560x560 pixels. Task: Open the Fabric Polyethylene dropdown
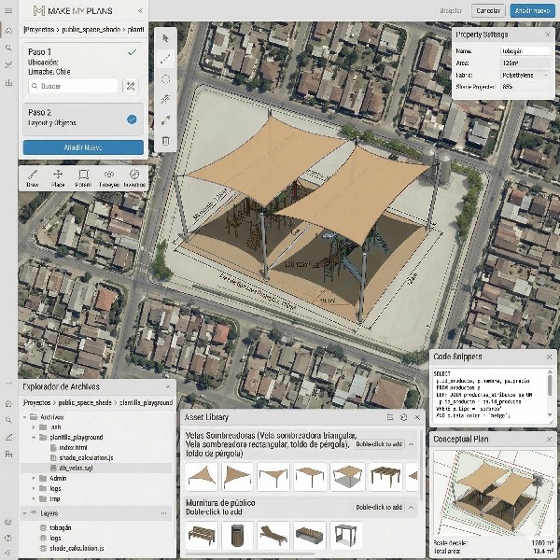[525, 75]
